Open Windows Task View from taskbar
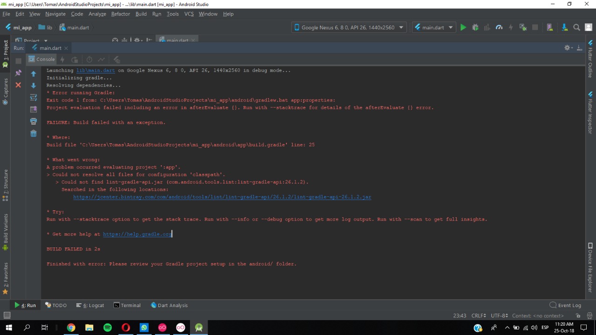This screenshot has width=596, height=335. pyautogui.click(x=45, y=328)
